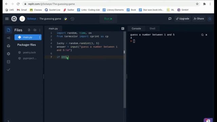Run the program
Viewport: 217px width, 122px height.
(108, 19)
